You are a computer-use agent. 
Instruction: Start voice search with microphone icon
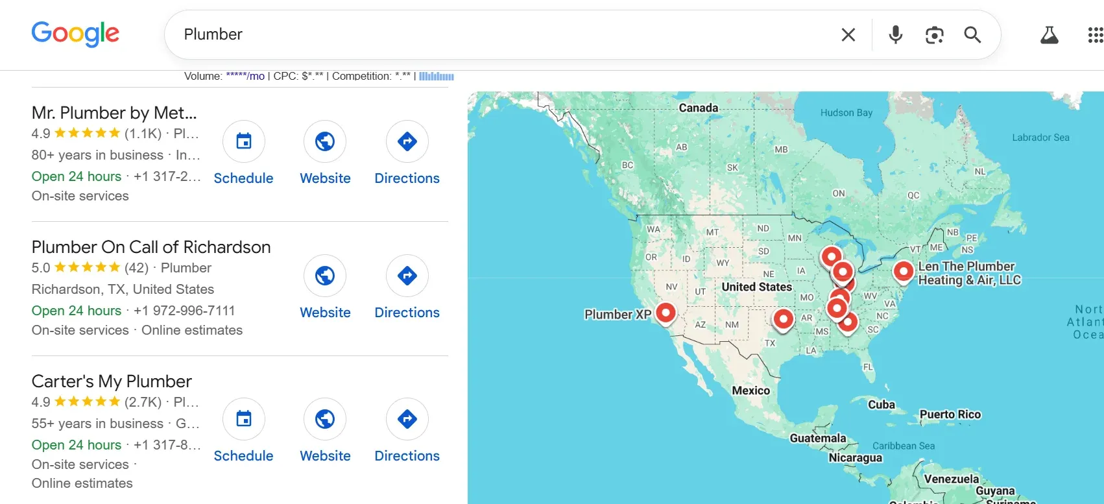pos(896,34)
